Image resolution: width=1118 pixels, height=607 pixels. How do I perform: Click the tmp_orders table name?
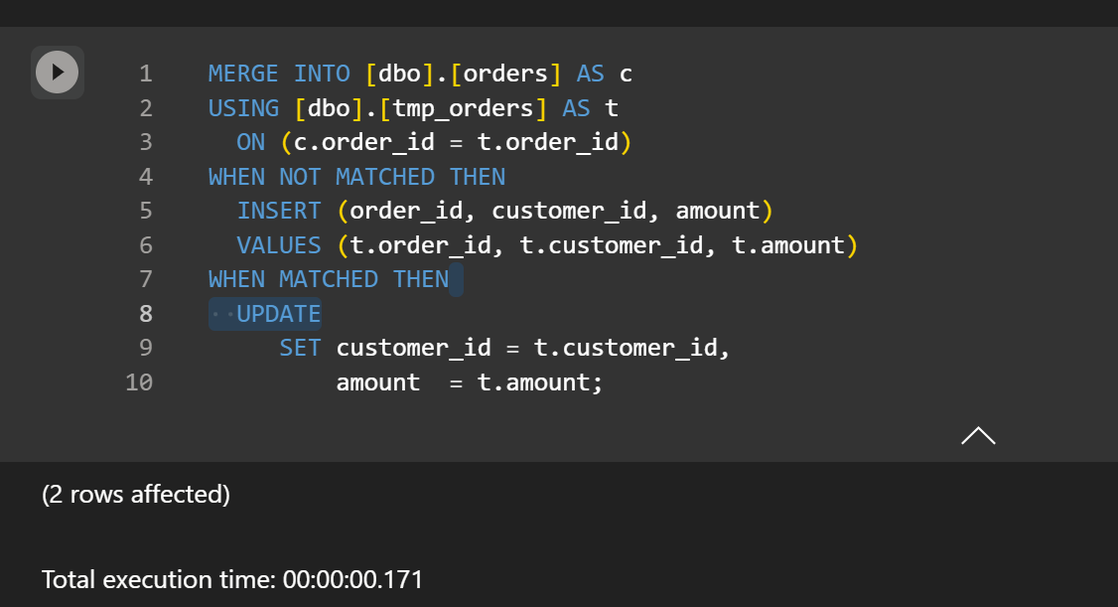point(463,107)
